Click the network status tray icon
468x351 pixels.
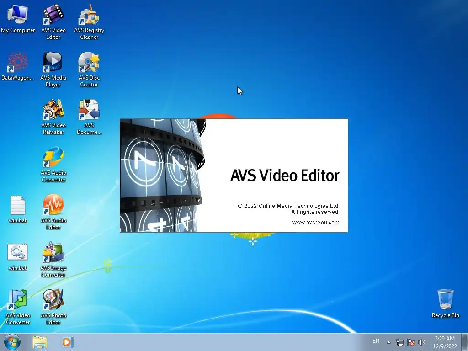[x=399, y=342]
